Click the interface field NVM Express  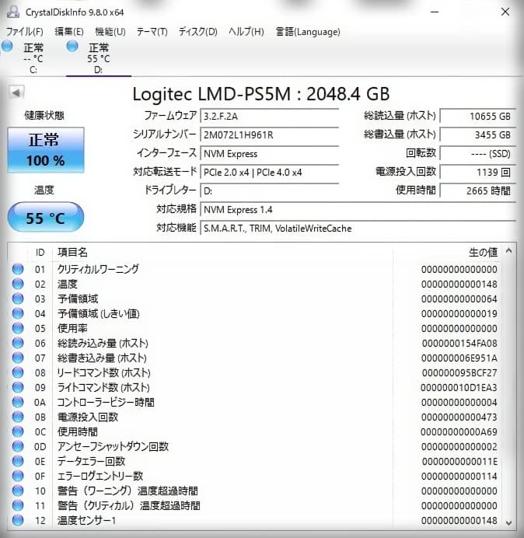(x=269, y=154)
